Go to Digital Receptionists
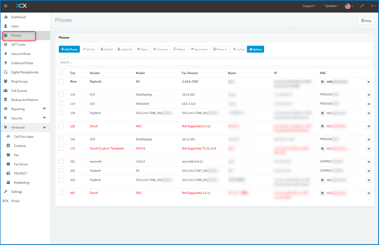Screen dimensions: 379x245 (x=25, y=72)
